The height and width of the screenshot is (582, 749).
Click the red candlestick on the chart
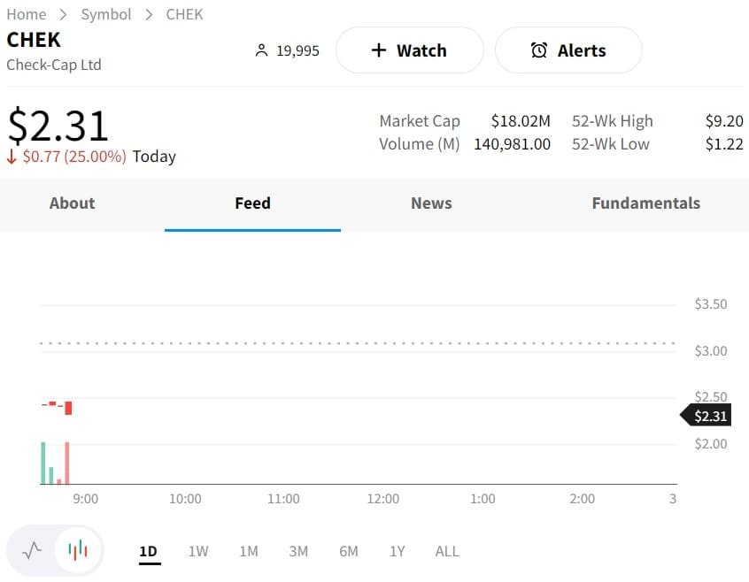[x=68, y=408]
